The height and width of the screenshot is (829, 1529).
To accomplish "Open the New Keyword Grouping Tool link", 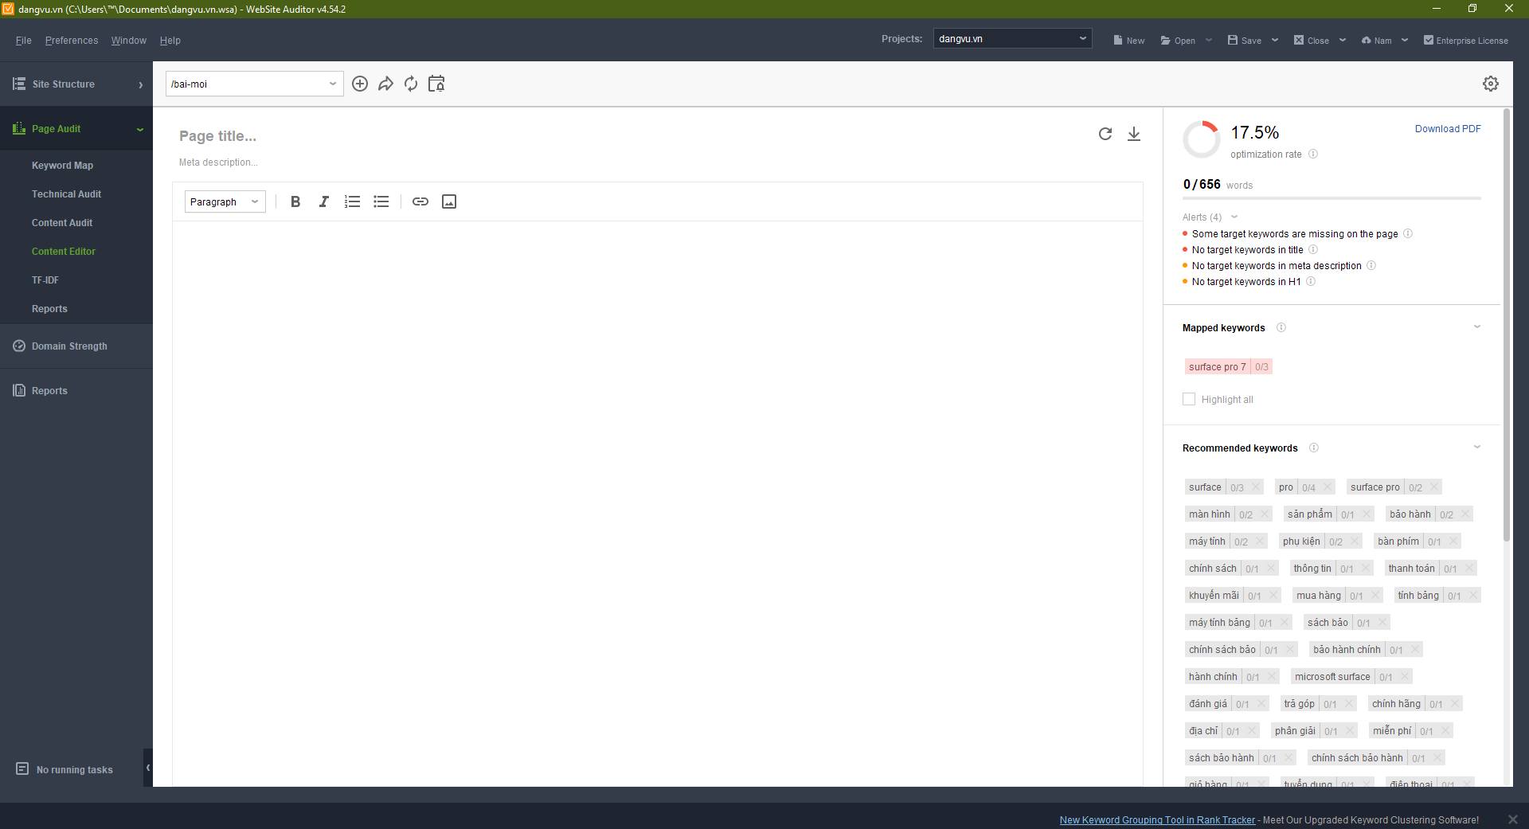I will point(1157,820).
